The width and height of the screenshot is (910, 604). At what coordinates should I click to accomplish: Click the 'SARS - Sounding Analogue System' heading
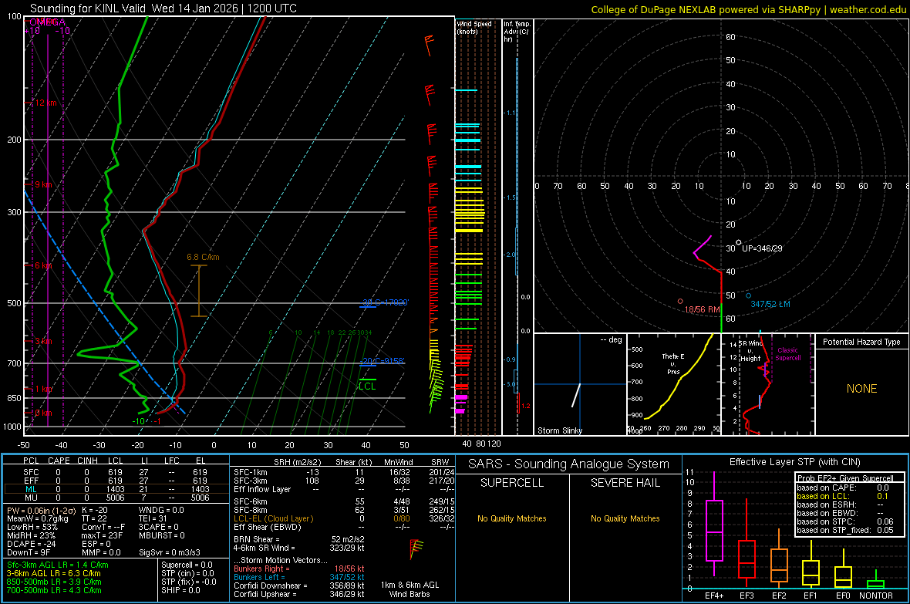[x=569, y=464]
